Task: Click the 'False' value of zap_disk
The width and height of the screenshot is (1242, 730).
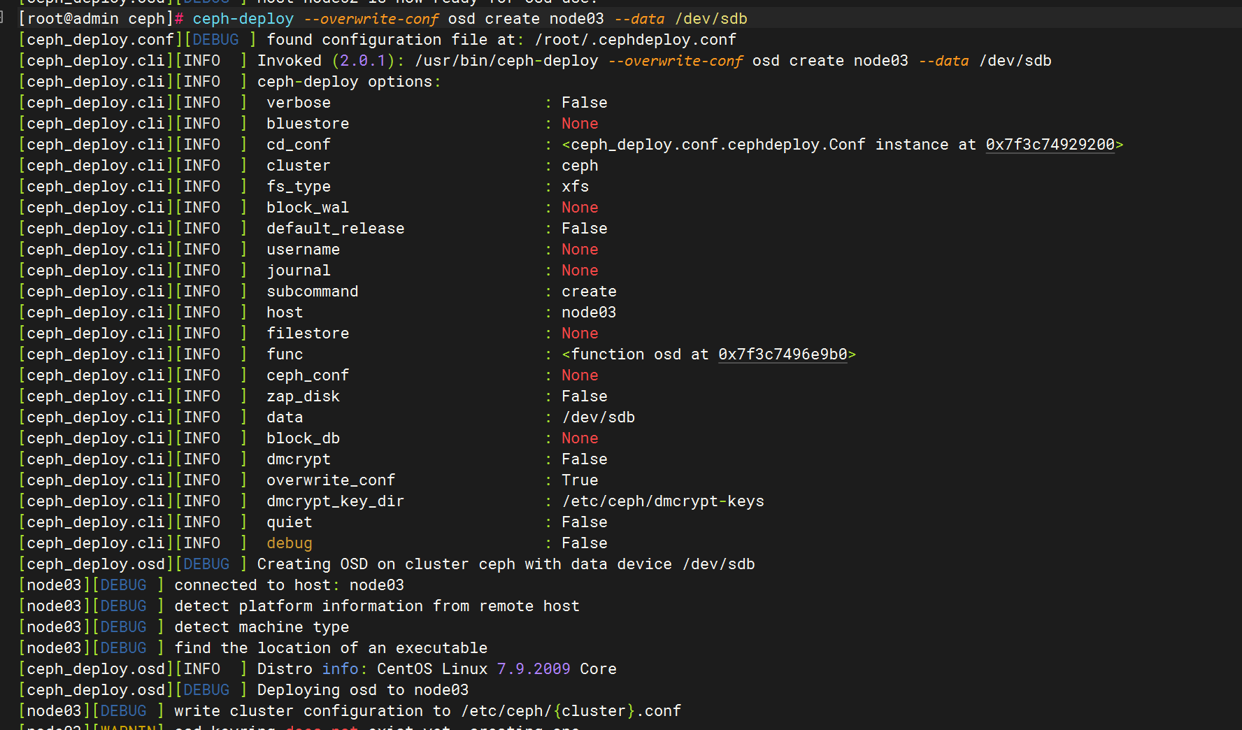Action: click(584, 396)
